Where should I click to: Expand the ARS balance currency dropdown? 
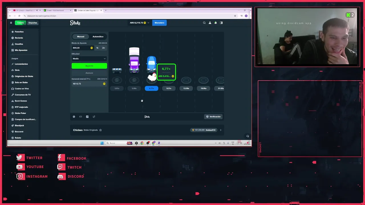pyautogui.click(x=139, y=23)
